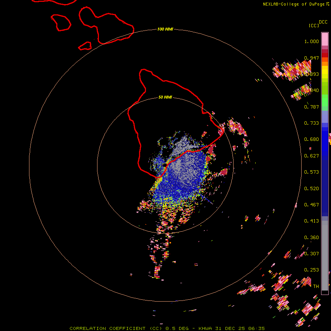Select the 0.520 legend value
Screen dimensions: 331x331
click(x=312, y=189)
